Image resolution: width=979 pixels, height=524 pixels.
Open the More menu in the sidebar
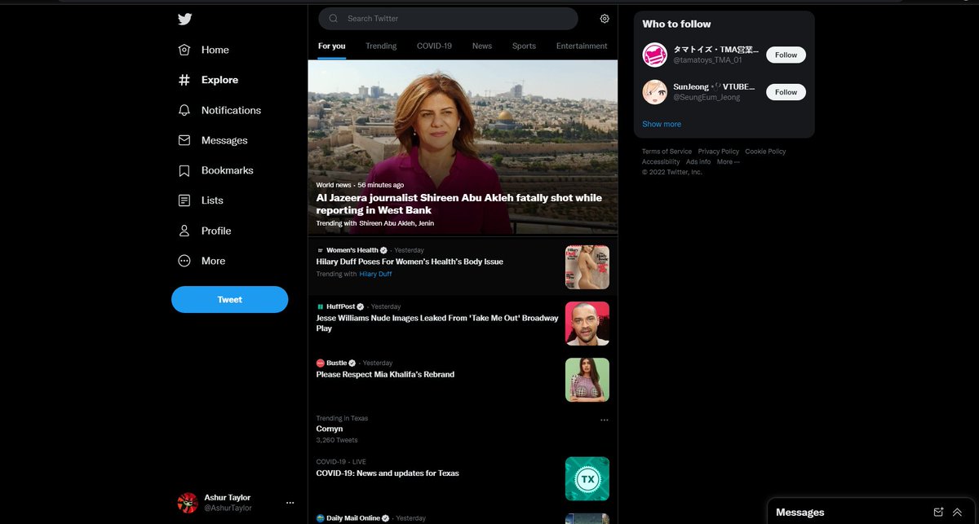(x=202, y=261)
